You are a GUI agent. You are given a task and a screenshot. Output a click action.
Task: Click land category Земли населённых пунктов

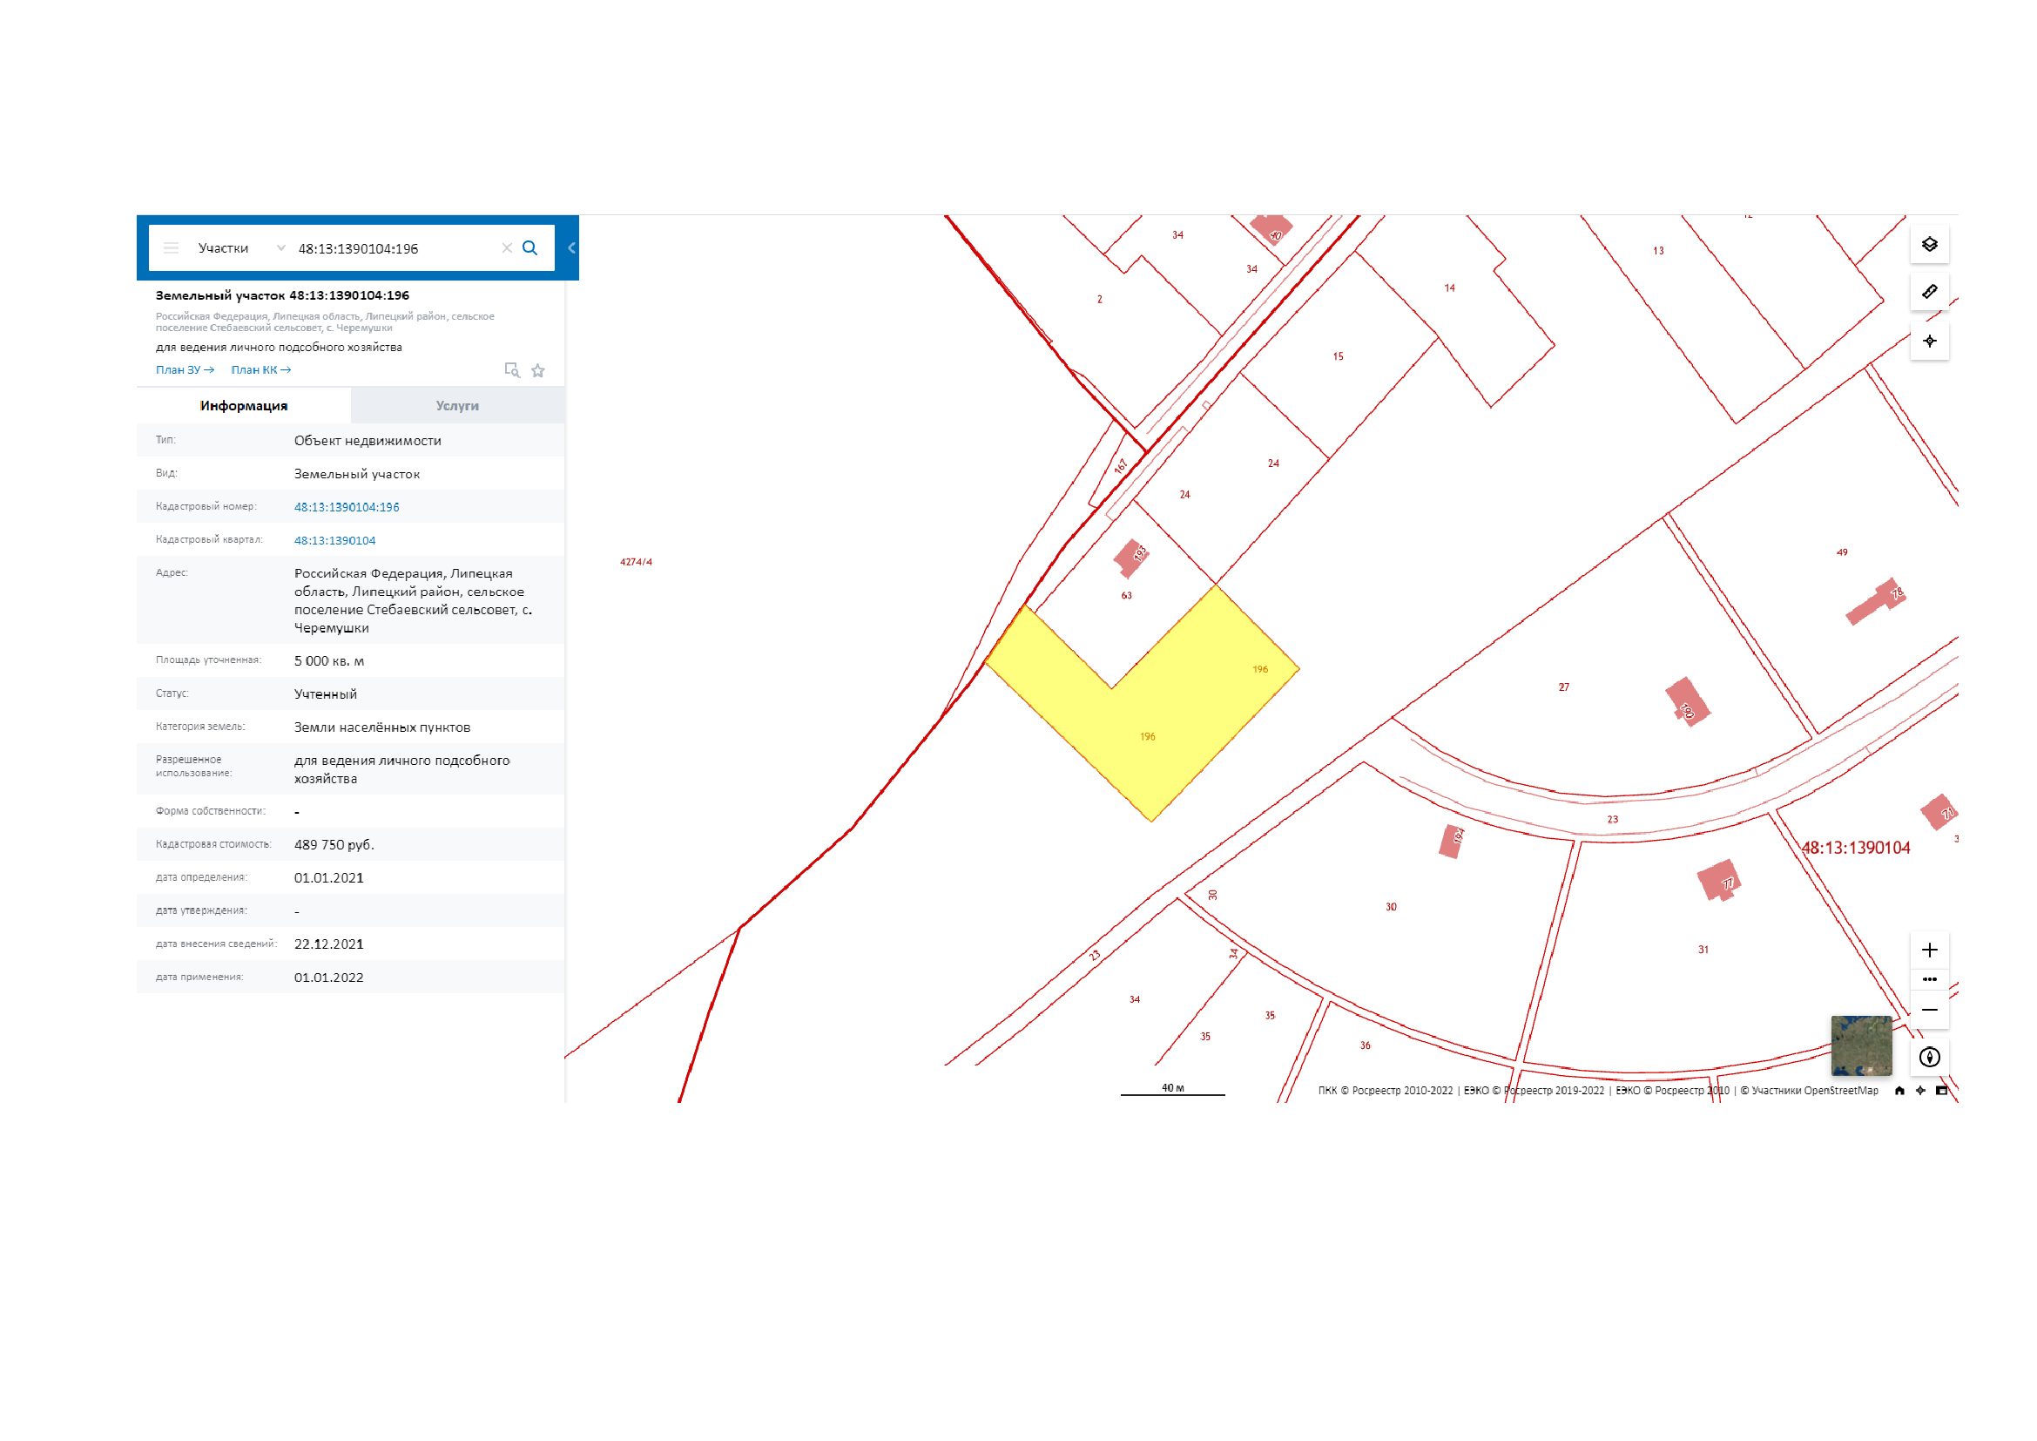382,727
